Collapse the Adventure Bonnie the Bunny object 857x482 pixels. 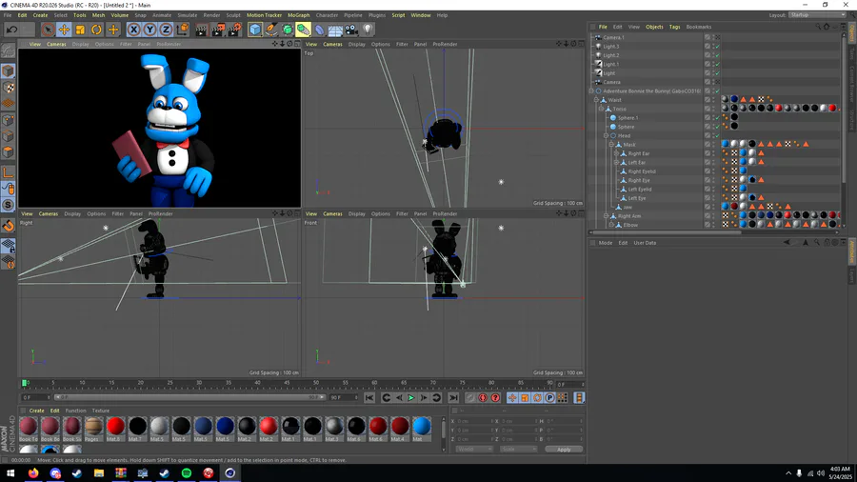(x=592, y=91)
